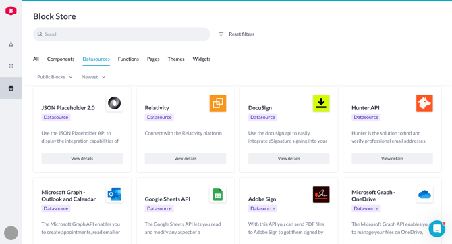Open the Widgets tab
The width and height of the screenshot is (452, 244).
(202, 59)
